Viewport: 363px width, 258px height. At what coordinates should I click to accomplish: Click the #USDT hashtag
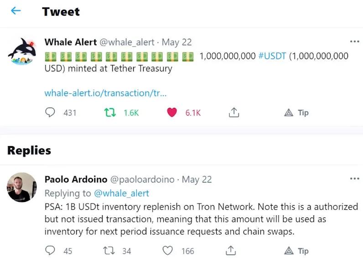[x=272, y=56]
